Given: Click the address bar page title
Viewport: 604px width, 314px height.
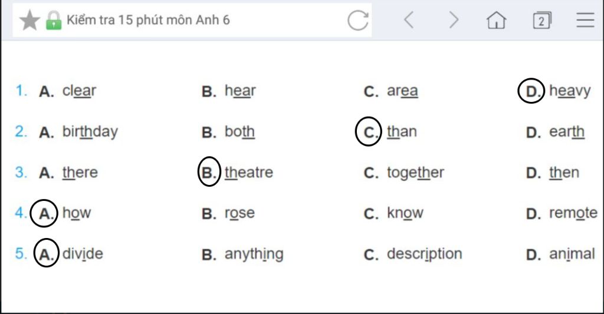Looking at the screenshot, I should click(148, 21).
